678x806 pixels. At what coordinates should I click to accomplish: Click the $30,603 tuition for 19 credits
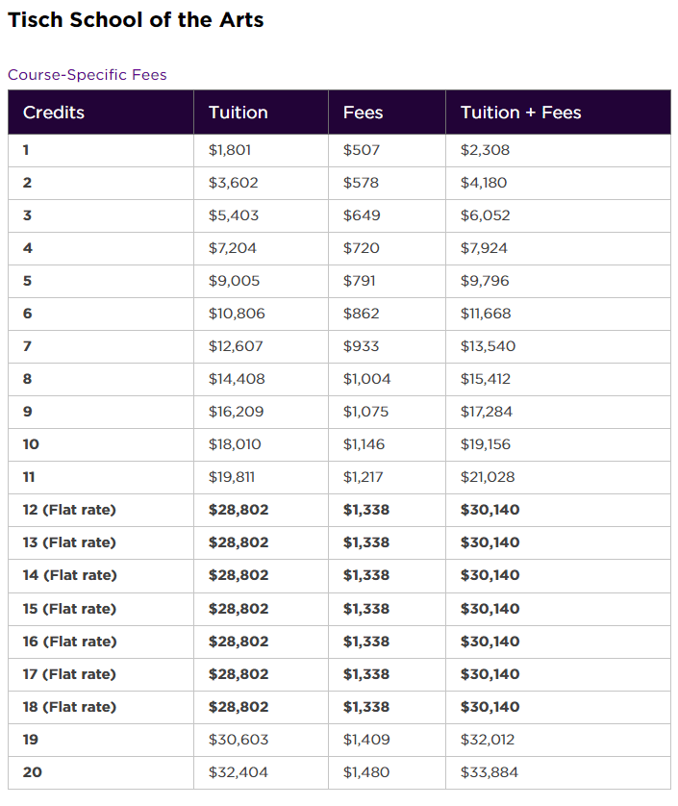[x=237, y=740]
